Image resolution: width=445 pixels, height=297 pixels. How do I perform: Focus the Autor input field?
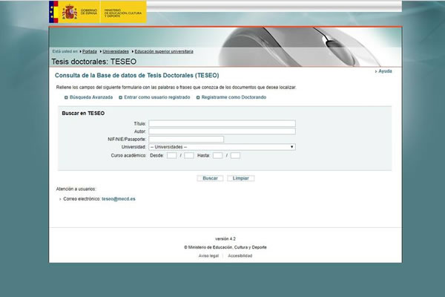pyautogui.click(x=222, y=131)
